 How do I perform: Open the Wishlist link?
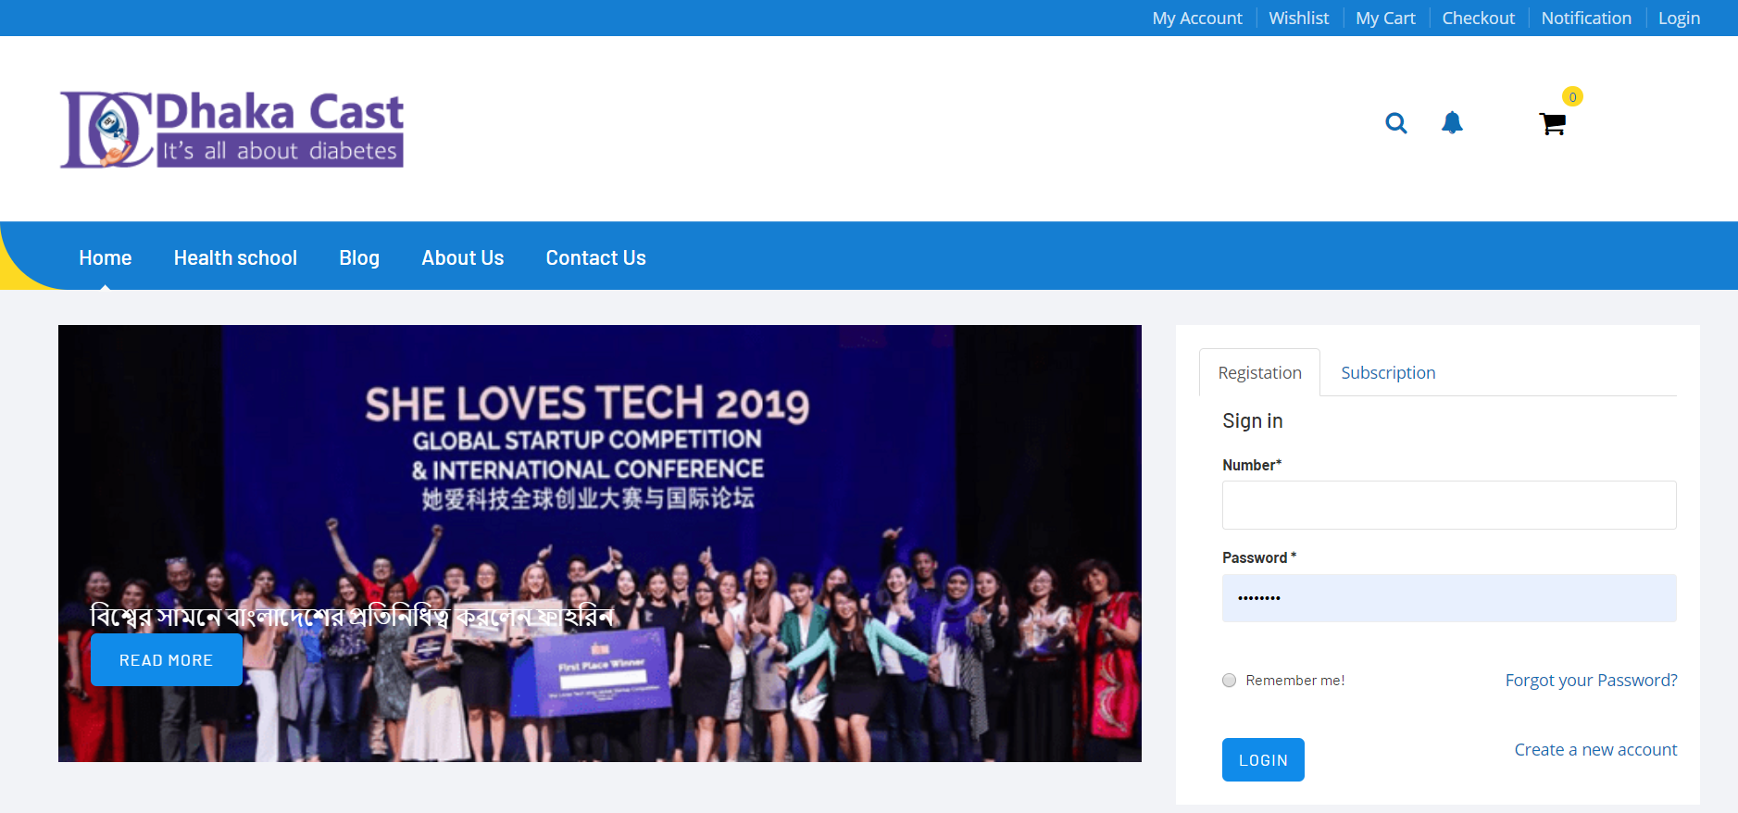1298,18
